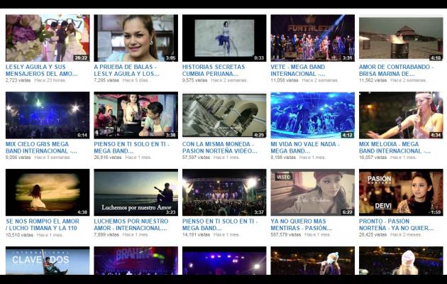Open the 28:22 Lesly Aguila wedding thumbnail
Screen dimensions: 447x284
pos(48,38)
